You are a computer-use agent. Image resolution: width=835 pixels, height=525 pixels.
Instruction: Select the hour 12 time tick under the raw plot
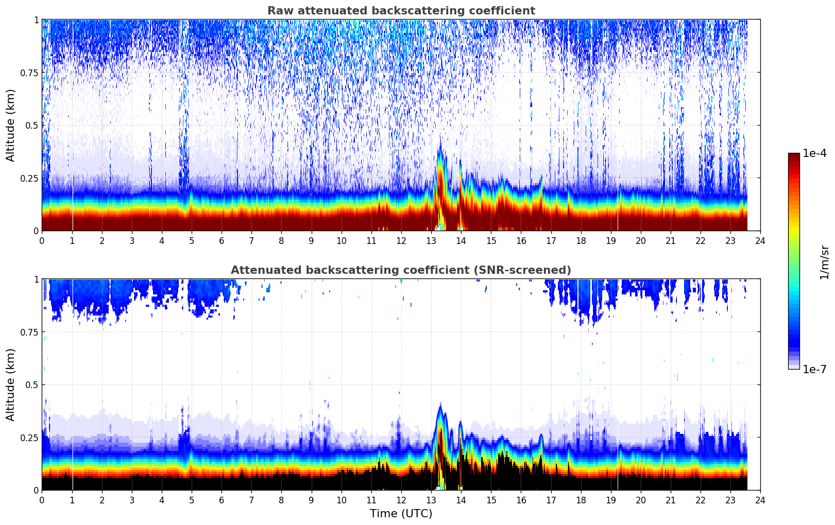pos(401,240)
